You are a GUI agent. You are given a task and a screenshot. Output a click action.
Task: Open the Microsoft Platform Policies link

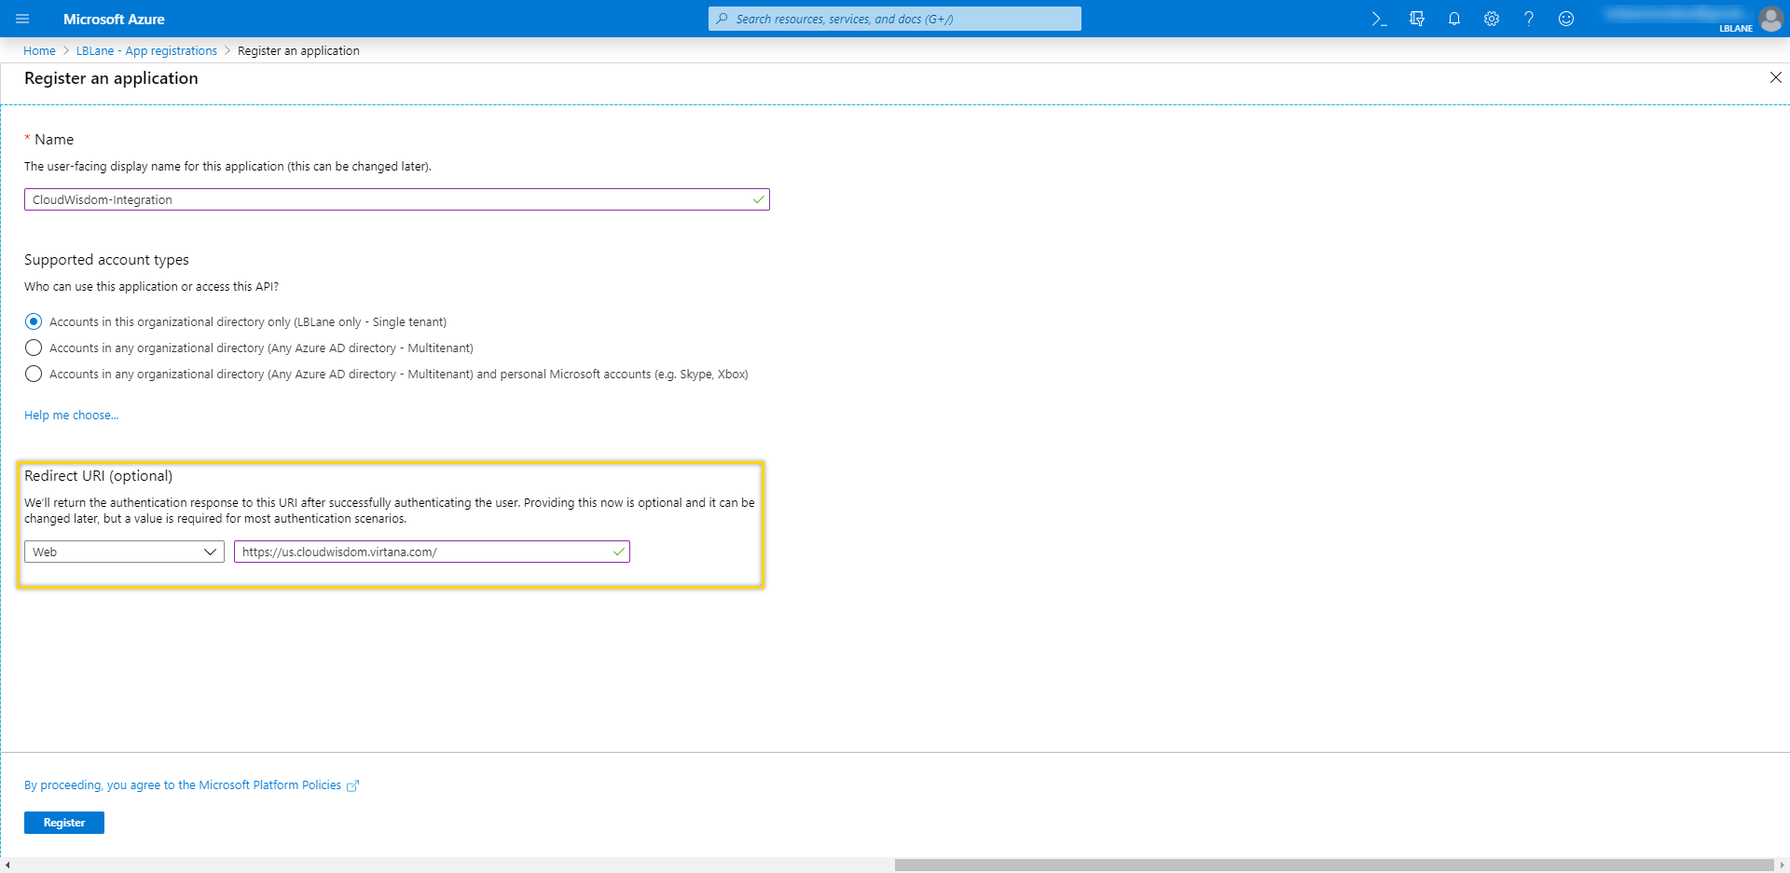(191, 785)
